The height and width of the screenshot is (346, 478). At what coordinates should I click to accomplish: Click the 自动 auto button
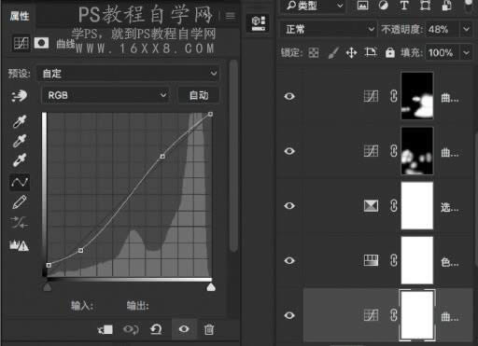pos(199,95)
